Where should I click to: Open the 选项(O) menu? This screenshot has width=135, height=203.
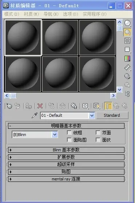point(71,14)
